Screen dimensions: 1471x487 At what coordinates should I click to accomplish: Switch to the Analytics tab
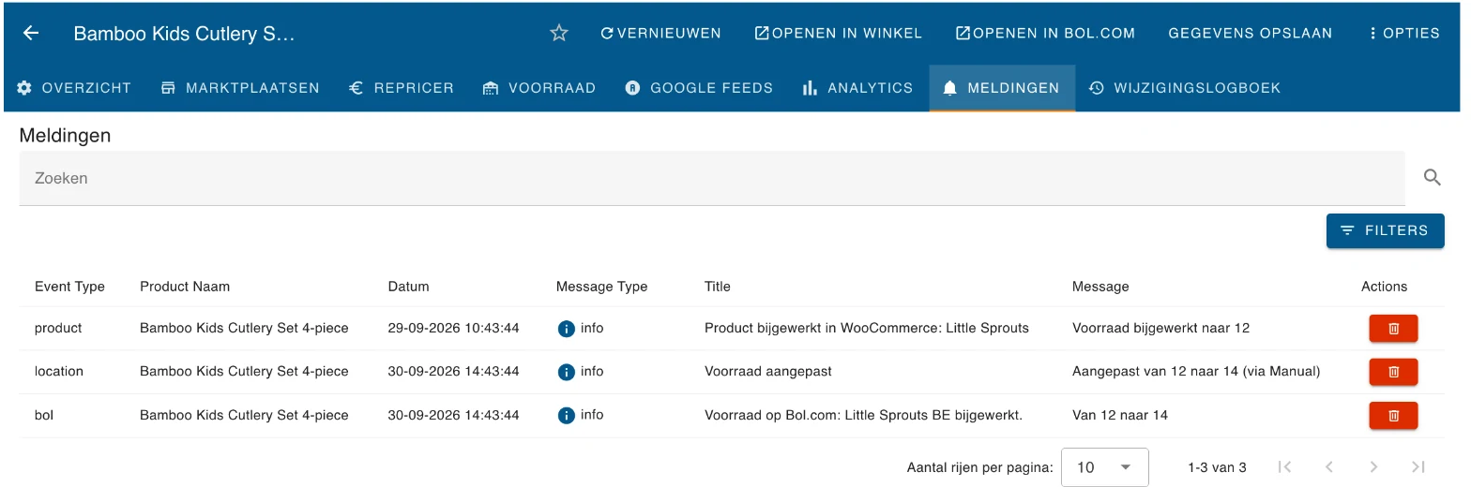click(x=857, y=88)
